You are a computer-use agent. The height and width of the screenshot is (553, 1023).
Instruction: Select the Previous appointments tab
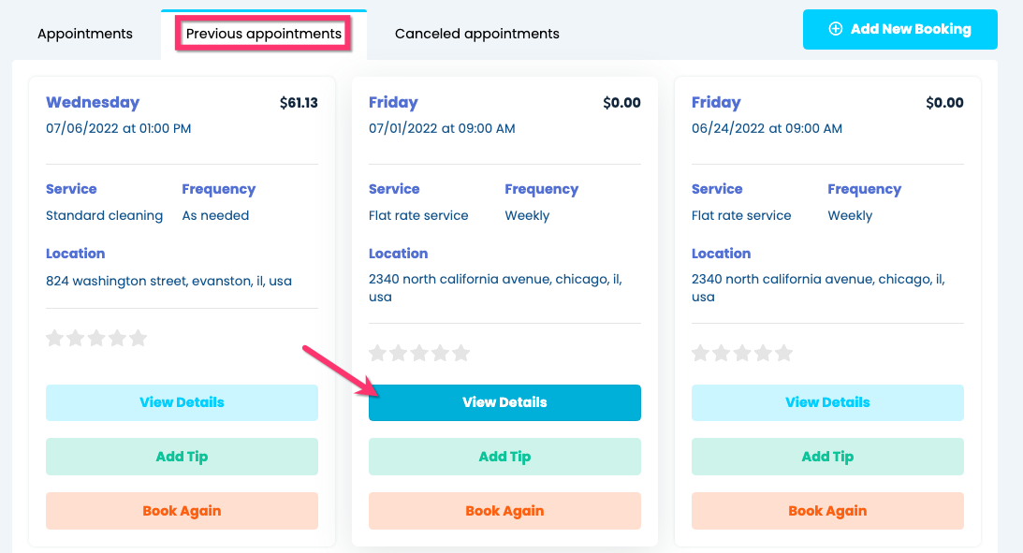pos(263,34)
